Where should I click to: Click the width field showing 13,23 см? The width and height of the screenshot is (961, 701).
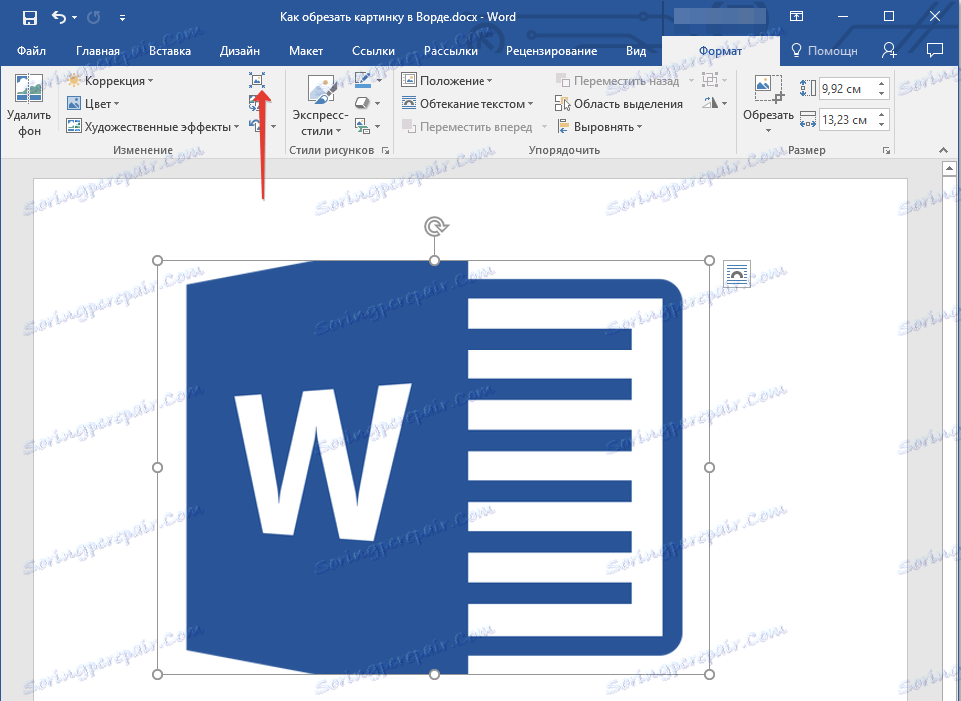click(x=845, y=120)
